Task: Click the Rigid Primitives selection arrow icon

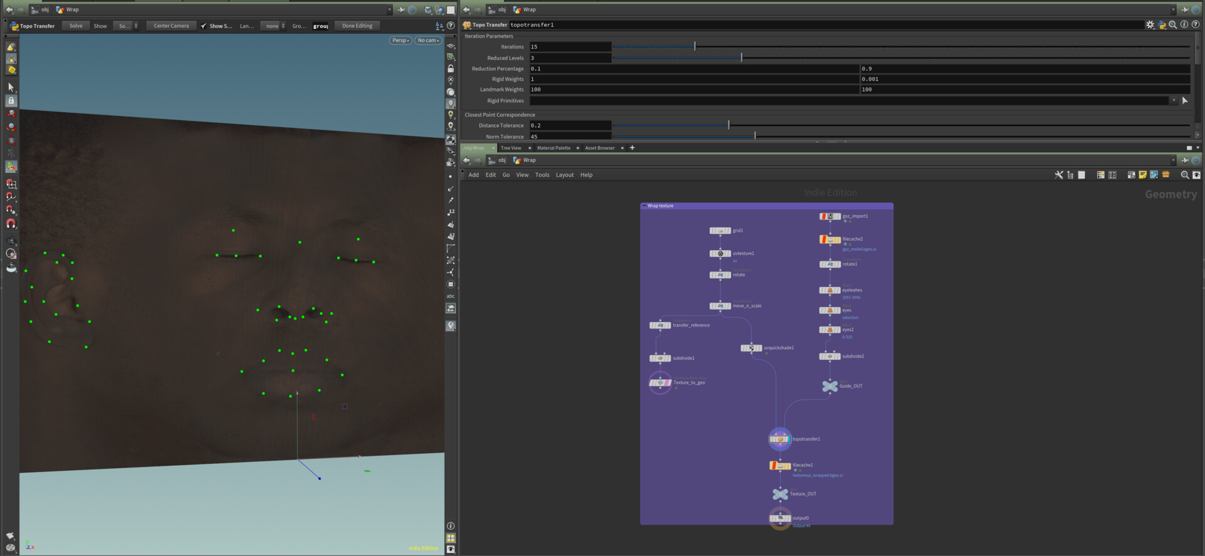Action: pos(1185,100)
